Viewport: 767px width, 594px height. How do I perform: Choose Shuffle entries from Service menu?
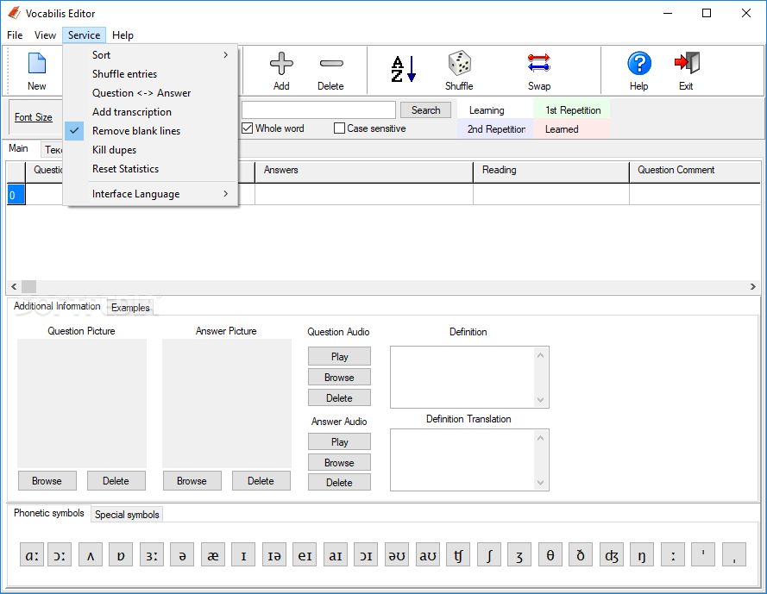coord(151,74)
